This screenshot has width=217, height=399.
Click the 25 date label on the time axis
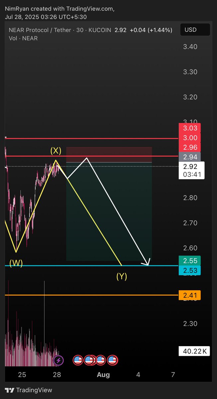[x=22, y=375]
